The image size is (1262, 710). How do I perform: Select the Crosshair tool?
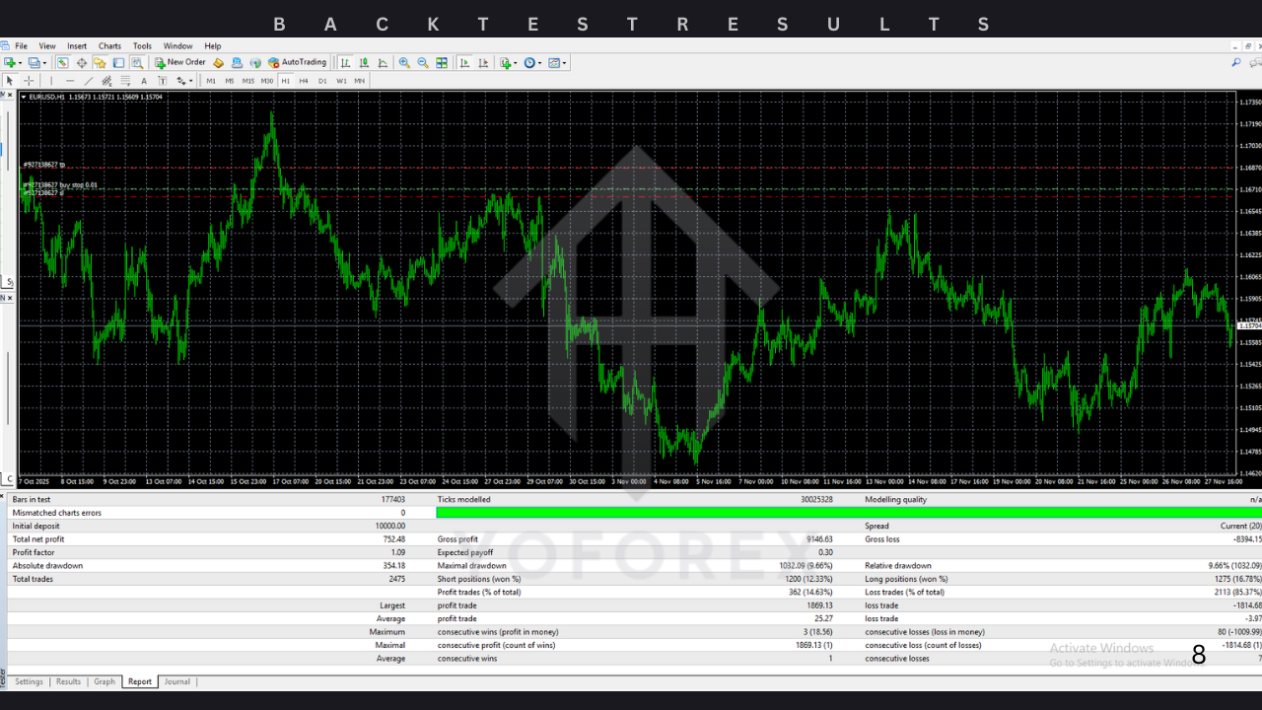29,81
